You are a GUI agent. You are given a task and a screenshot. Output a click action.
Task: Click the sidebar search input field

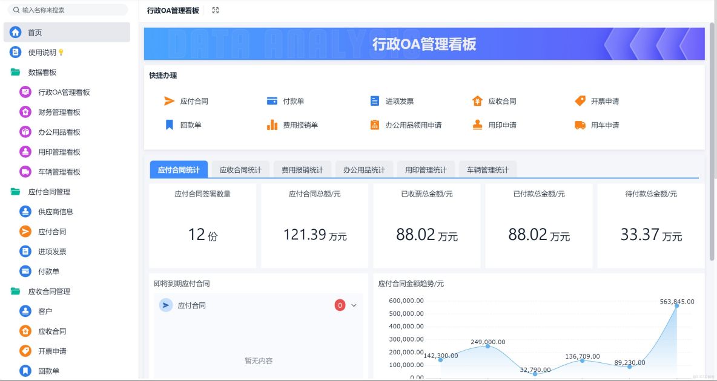click(x=67, y=10)
